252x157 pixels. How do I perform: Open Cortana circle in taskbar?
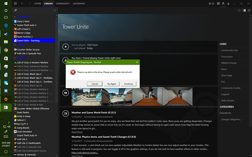(x=6, y=11)
